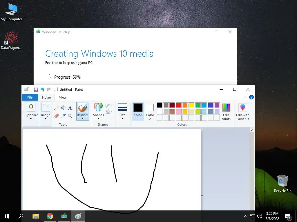Show hidden tray icons chevron

245,216
